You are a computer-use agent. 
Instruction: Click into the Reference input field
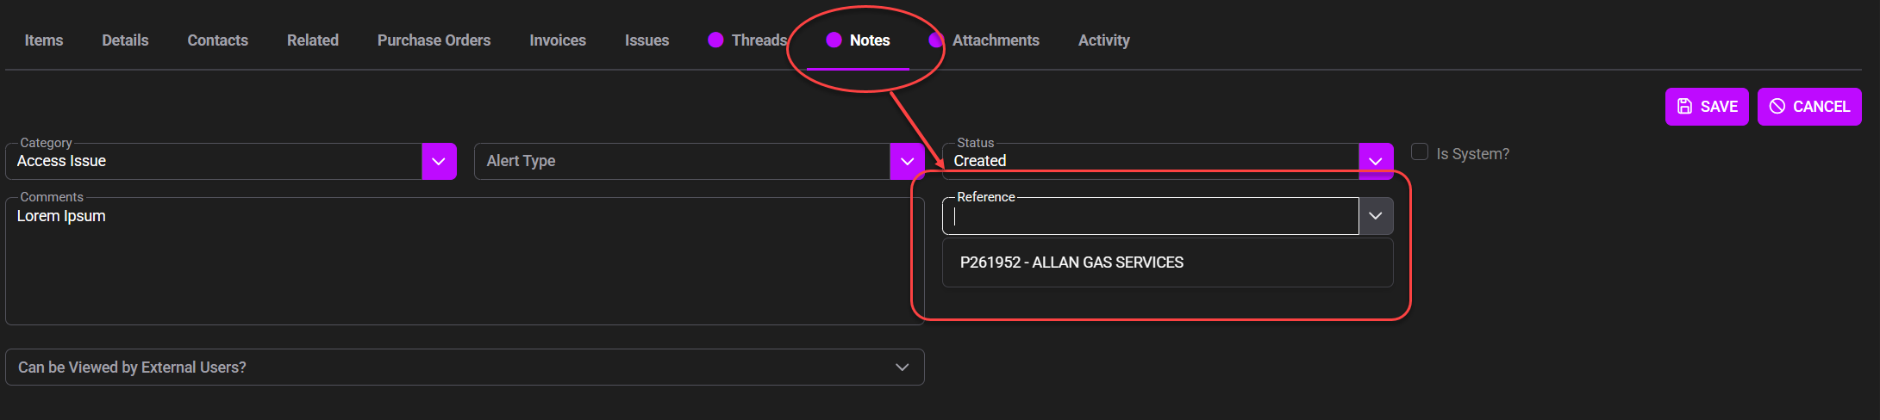click(1150, 216)
